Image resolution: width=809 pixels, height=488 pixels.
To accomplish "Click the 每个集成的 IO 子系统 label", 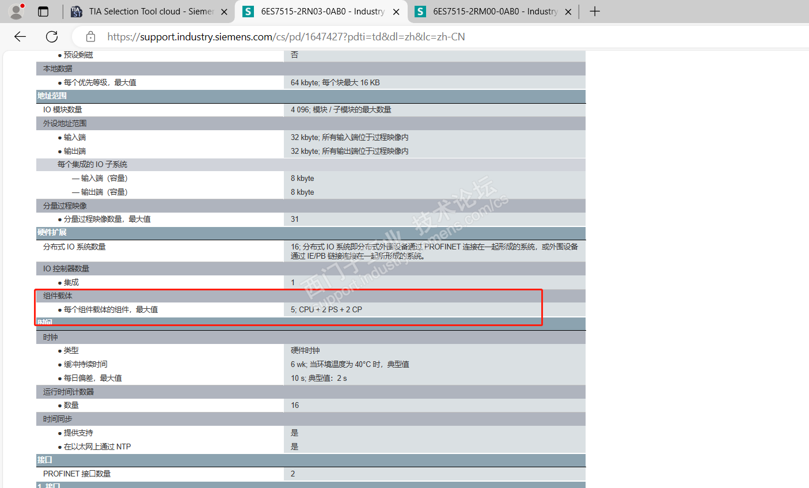I will click(x=92, y=165).
